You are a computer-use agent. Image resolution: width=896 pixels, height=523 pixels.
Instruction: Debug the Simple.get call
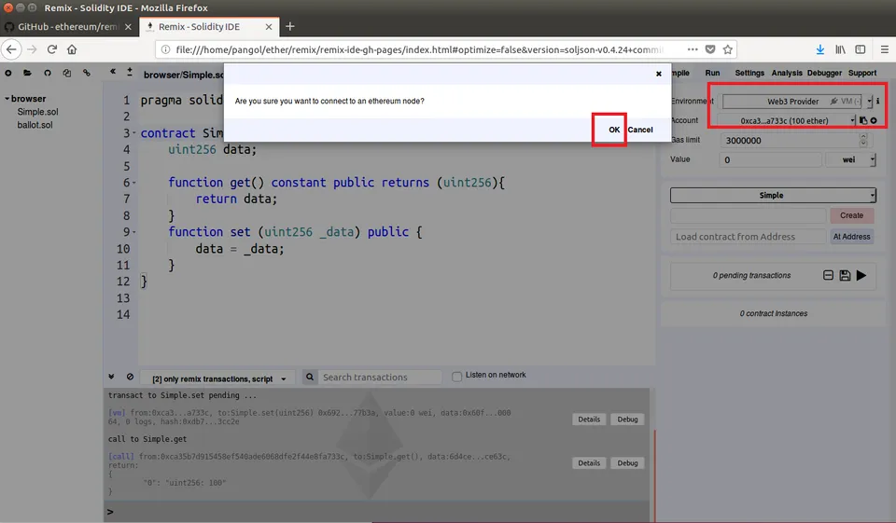[627, 463]
